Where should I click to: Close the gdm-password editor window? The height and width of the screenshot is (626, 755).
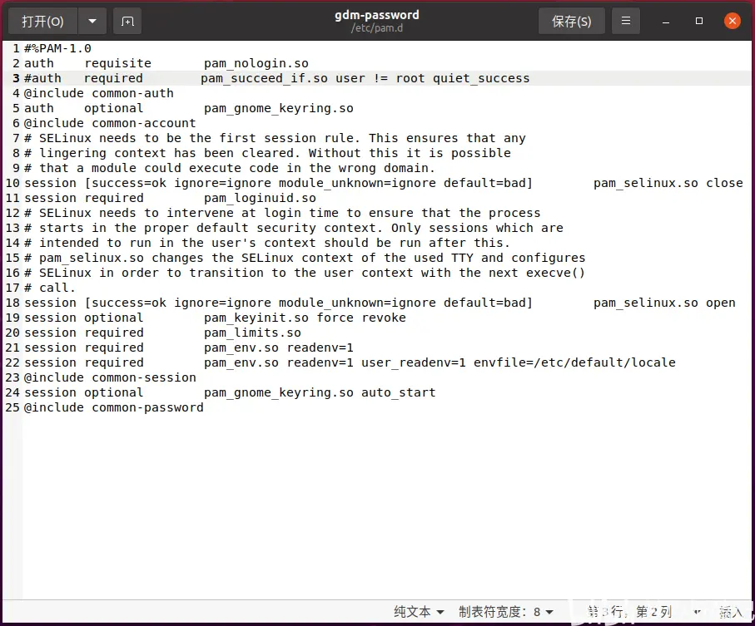(x=732, y=21)
